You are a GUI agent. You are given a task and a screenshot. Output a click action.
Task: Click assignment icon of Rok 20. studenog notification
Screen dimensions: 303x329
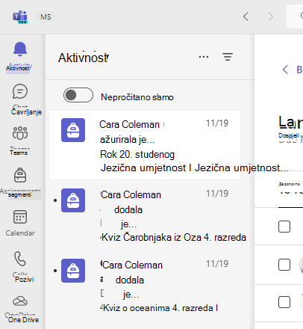tap(73, 130)
